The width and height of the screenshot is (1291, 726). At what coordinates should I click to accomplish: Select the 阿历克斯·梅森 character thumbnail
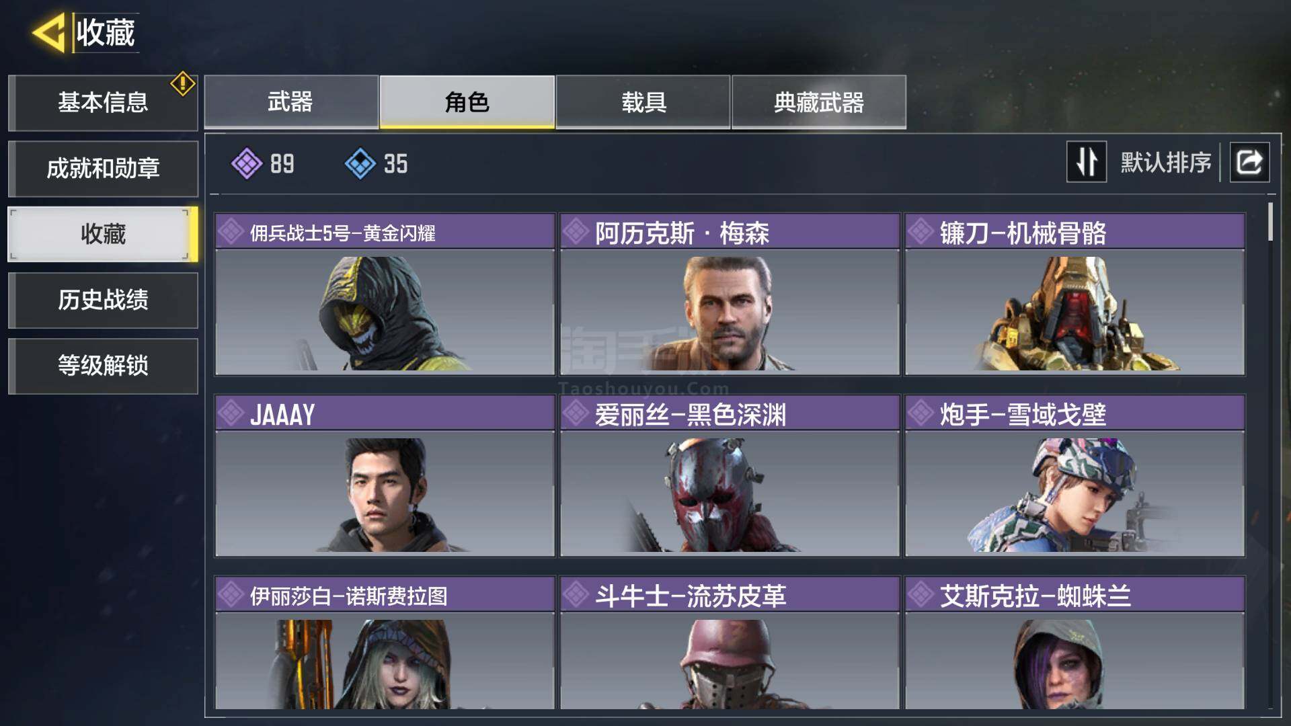[730, 312]
